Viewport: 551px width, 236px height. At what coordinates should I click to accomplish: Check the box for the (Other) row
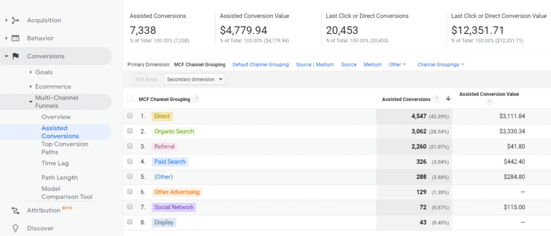tap(130, 177)
